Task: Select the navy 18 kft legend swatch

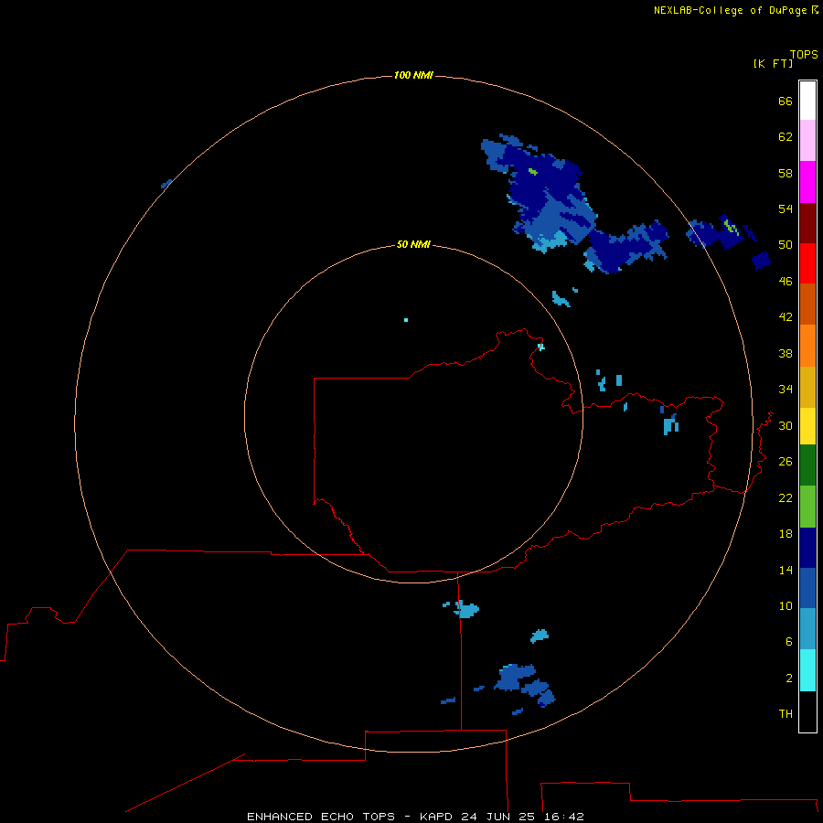Action: click(x=807, y=548)
